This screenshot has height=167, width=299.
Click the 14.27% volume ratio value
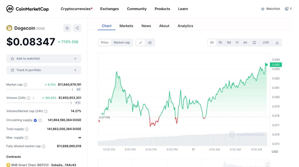point(76,111)
